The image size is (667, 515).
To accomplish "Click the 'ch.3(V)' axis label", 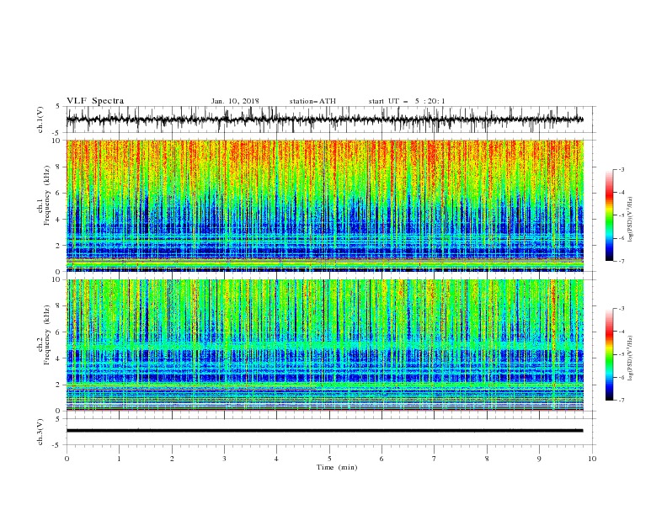I will (x=40, y=432).
